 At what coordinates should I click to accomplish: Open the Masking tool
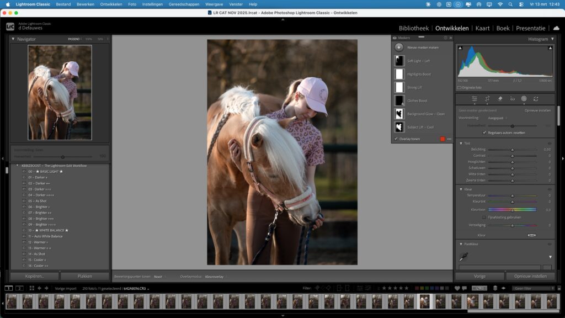point(524,98)
